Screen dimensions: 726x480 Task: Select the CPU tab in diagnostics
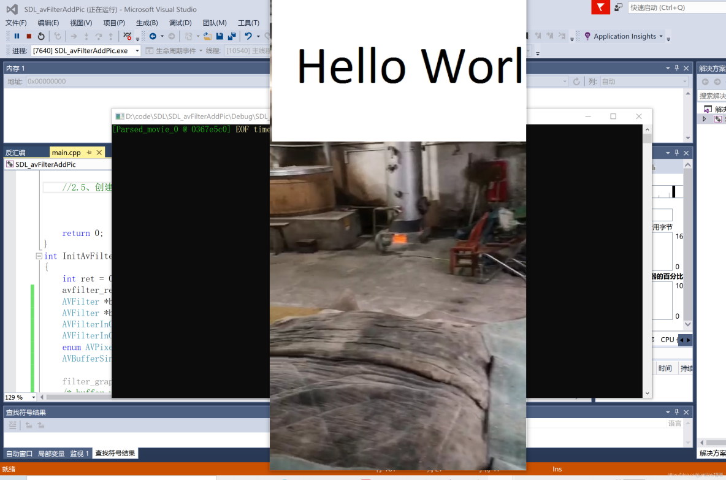tap(667, 339)
